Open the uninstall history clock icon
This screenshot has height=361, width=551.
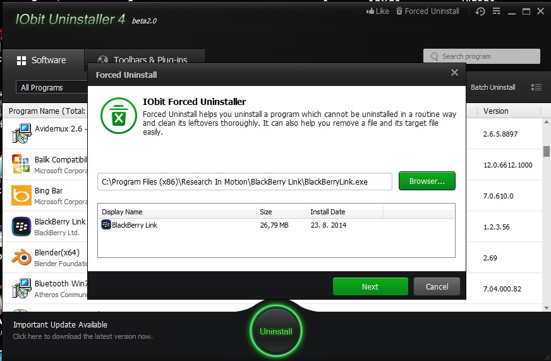tap(480, 11)
